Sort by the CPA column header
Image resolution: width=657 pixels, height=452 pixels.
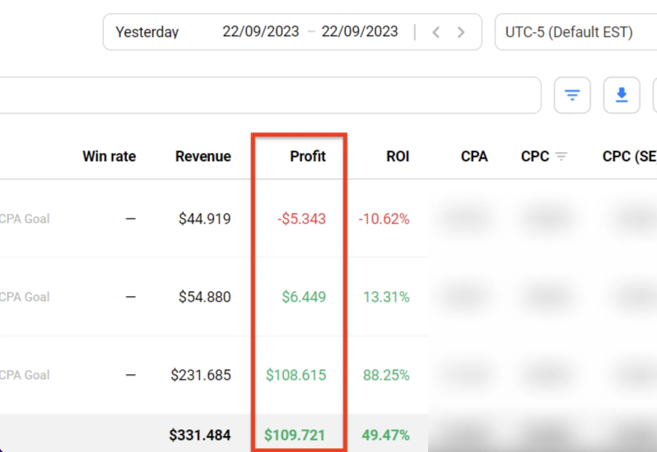474,156
